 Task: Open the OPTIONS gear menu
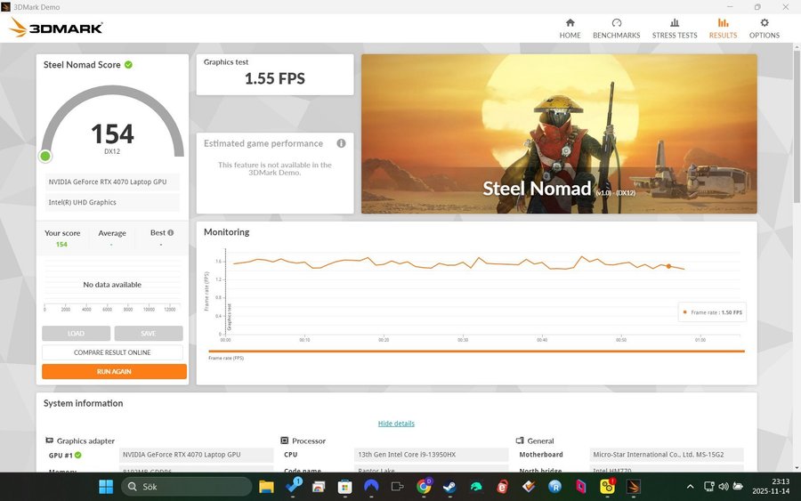764,28
